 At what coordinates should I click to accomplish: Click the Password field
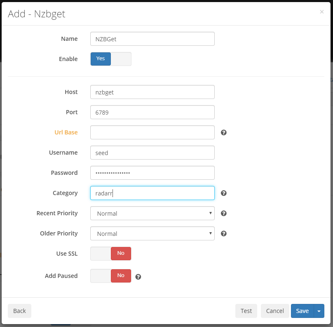click(x=152, y=173)
